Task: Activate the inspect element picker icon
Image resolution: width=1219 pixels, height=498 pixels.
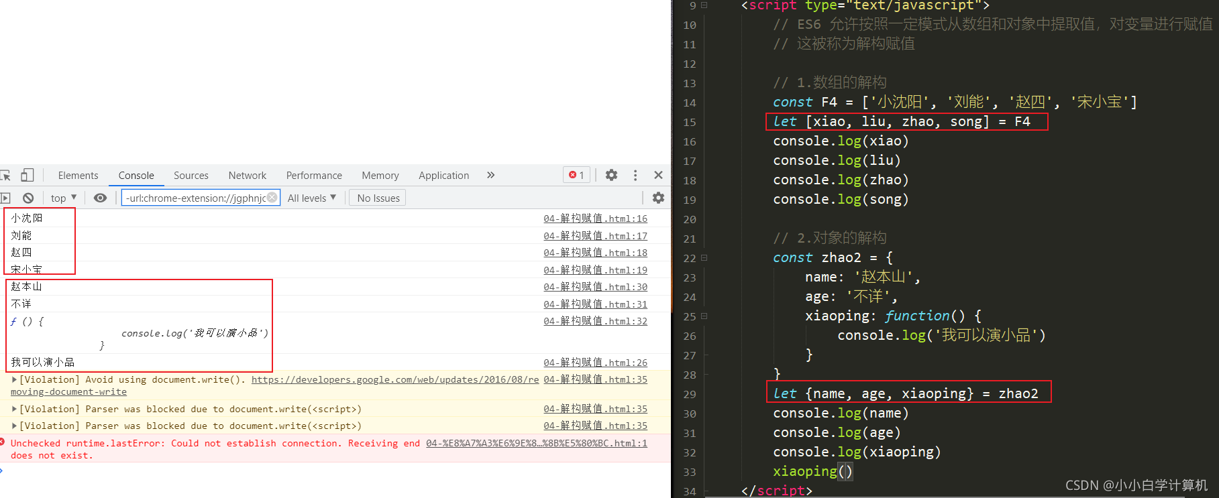Action: [x=5, y=176]
